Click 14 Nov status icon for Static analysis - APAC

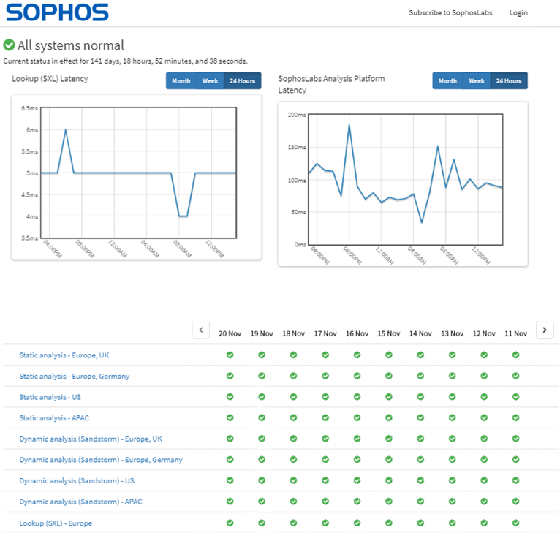[420, 417]
